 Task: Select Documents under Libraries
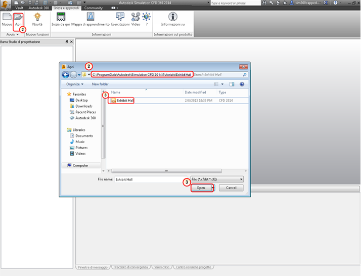[81, 136]
